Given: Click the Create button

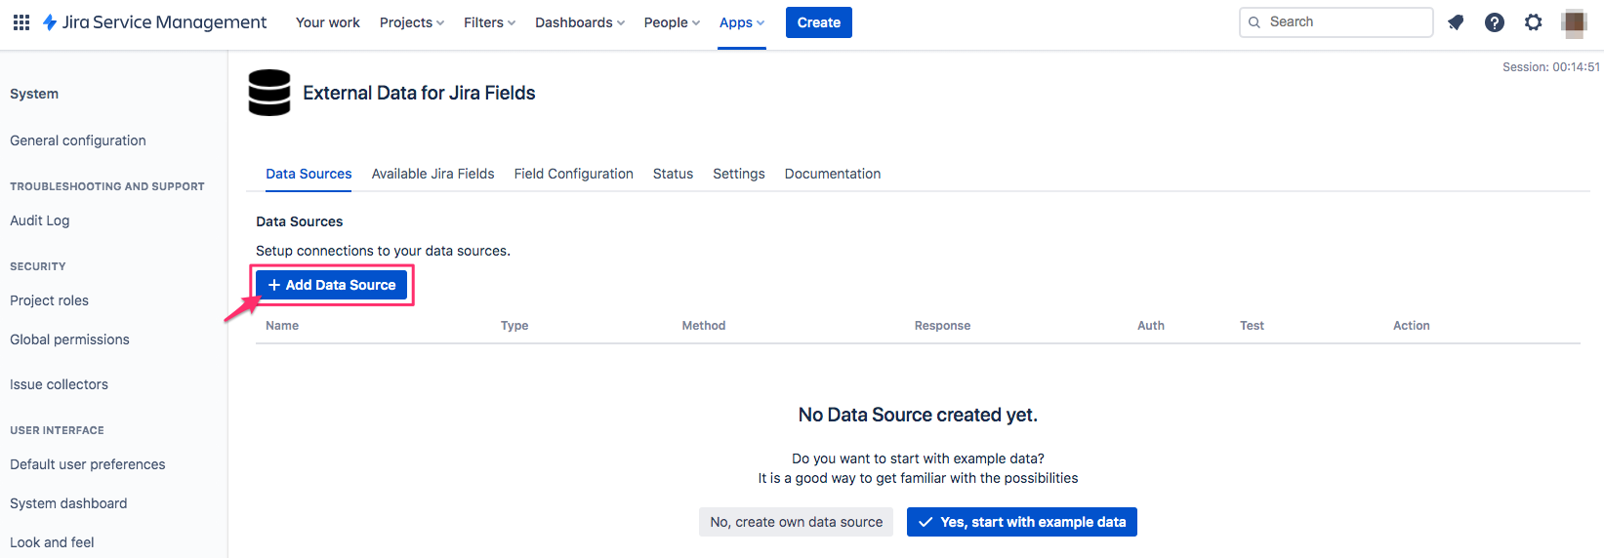Looking at the screenshot, I should click(x=819, y=22).
